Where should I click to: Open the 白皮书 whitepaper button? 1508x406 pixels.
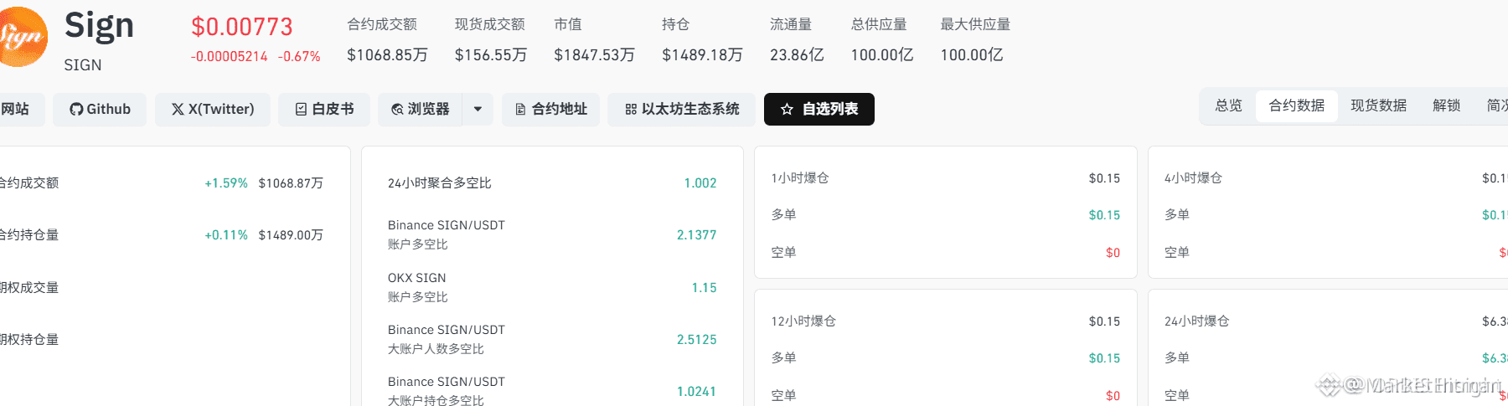coord(324,110)
